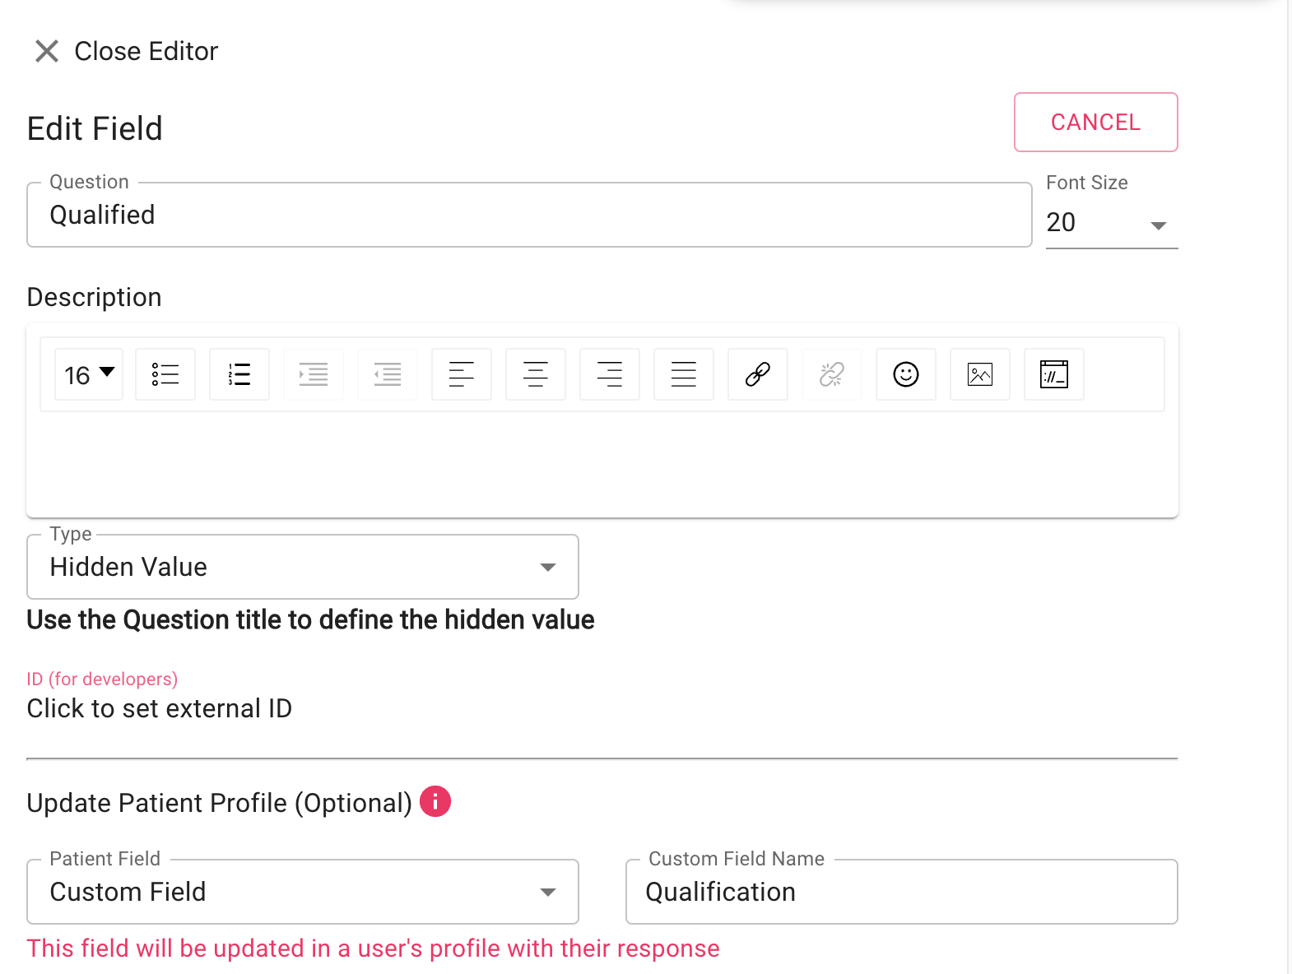The height and width of the screenshot is (974, 1292).
Task: Click the indent icon in toolbar
Action: [314, 374]
